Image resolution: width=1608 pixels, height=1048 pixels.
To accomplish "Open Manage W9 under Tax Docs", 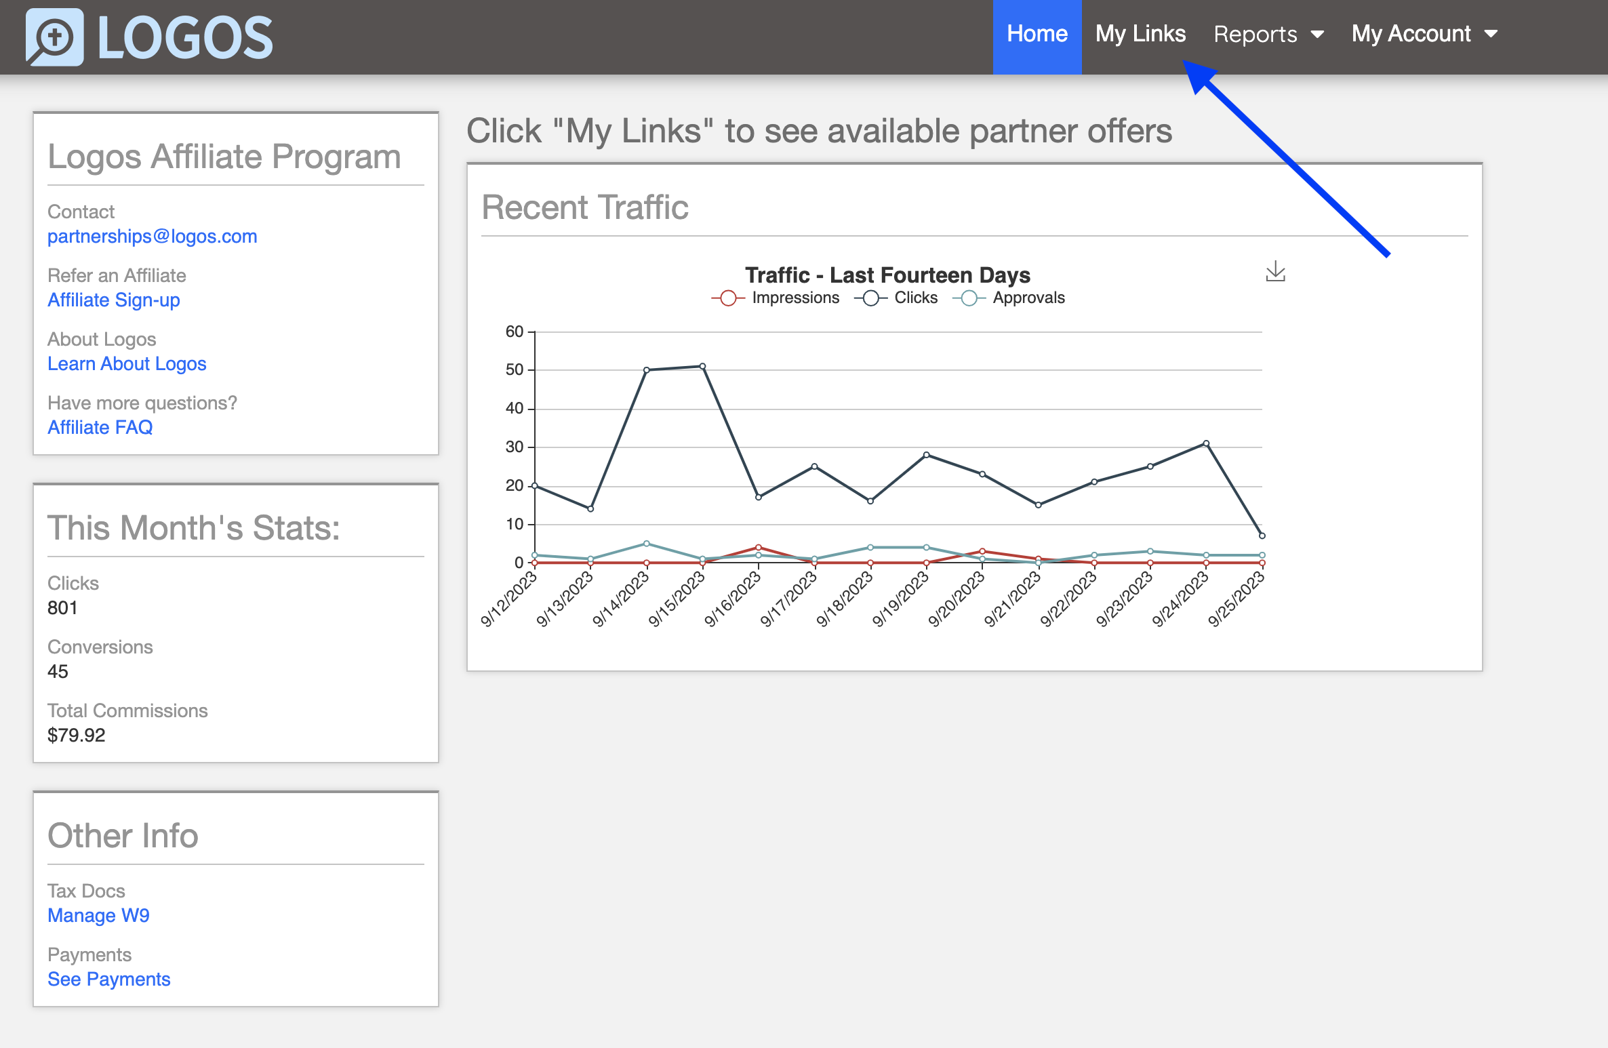I will pyautogui.click(x=98, y=915).
